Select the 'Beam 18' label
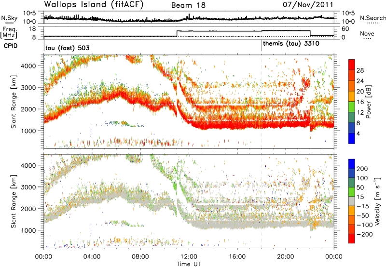This screenshot has height=267, width=386. point(188,5)
